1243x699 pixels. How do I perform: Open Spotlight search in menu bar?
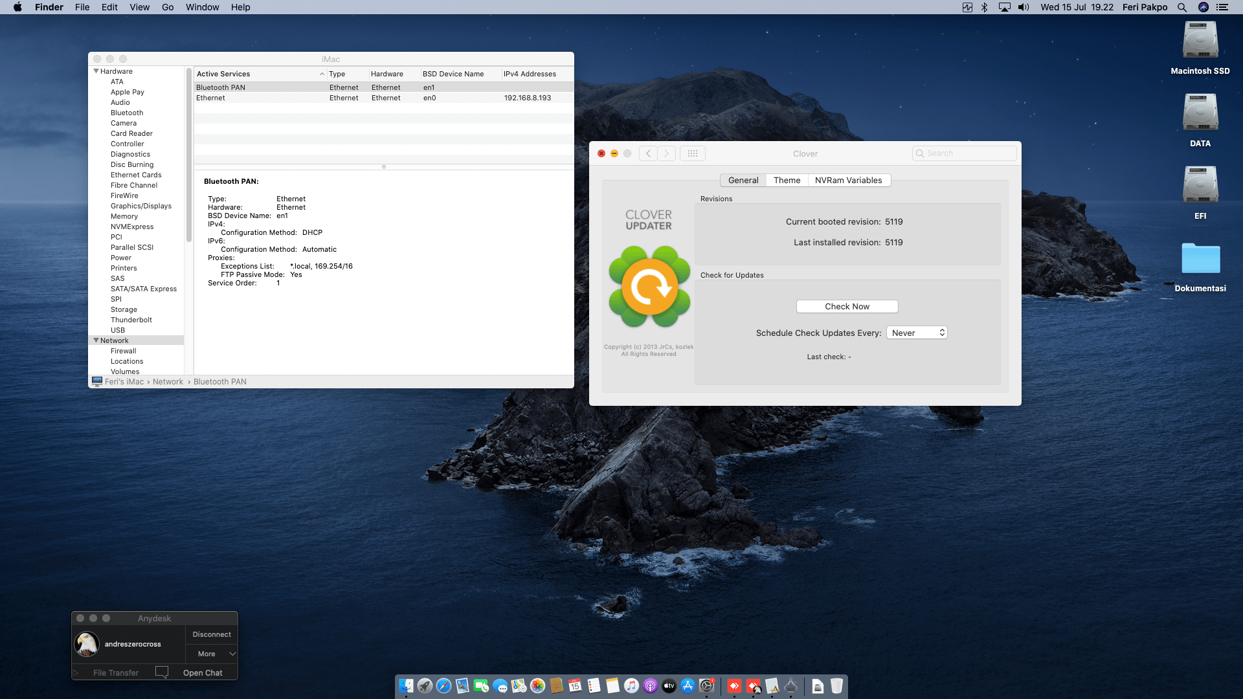(x=1181, y=7)
